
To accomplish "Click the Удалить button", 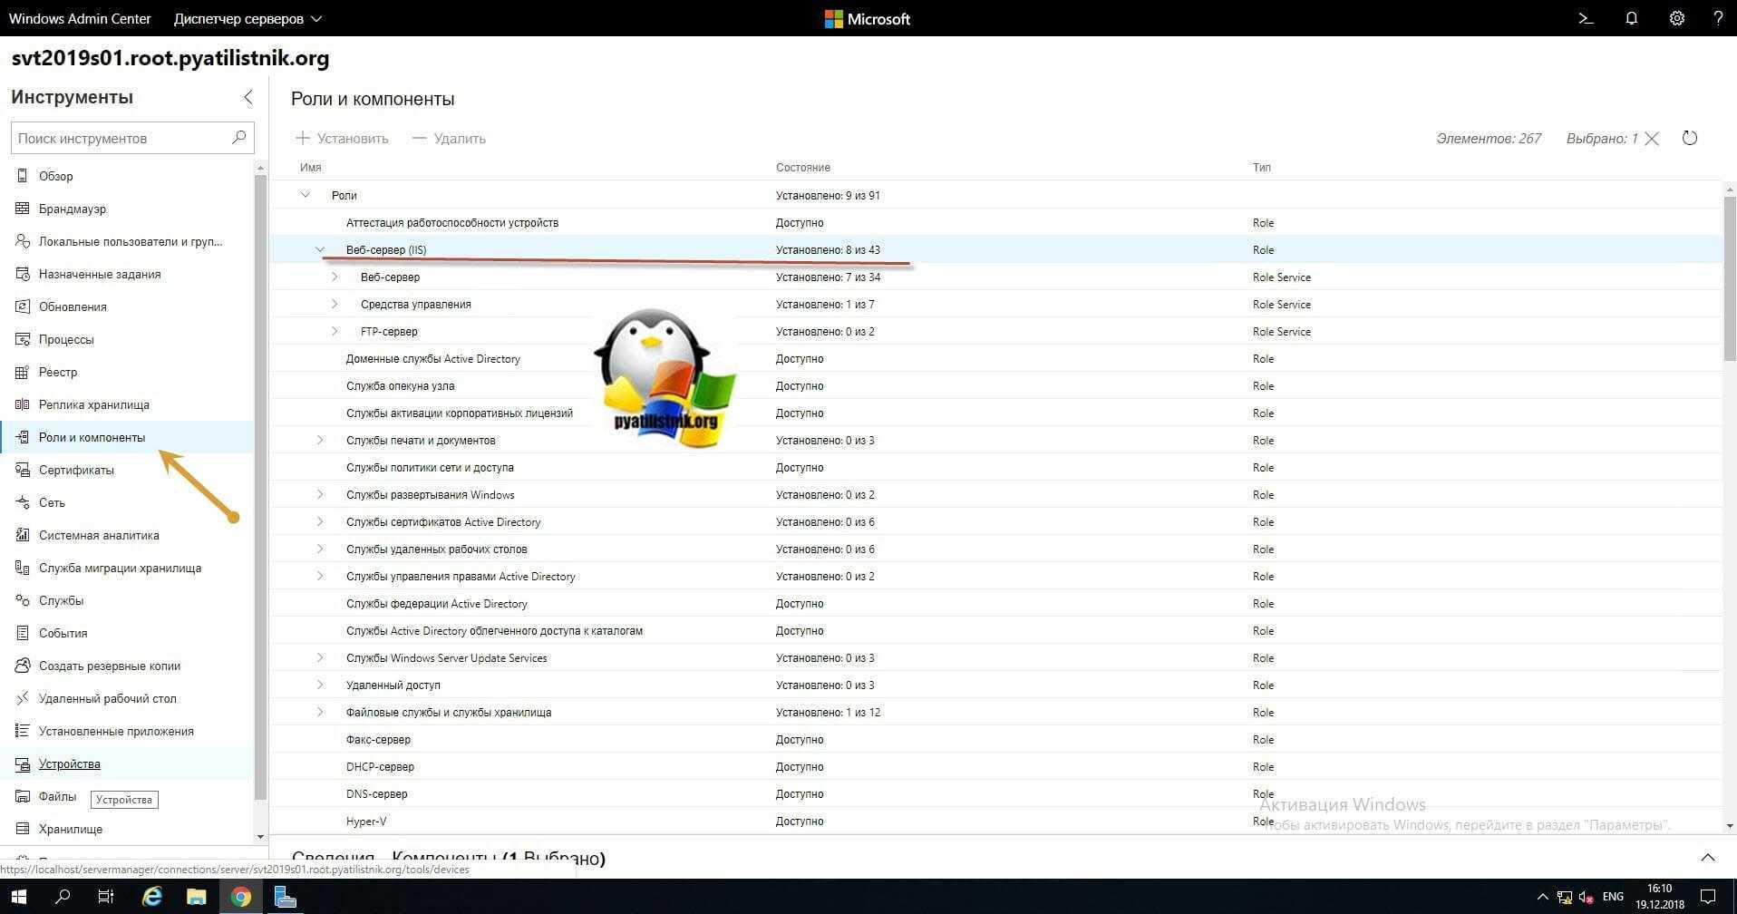I will 449,139.
